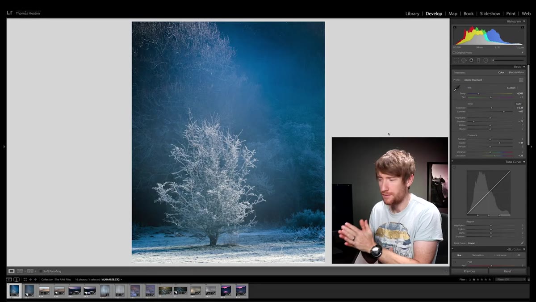536x302 pixels.
Task: Click the Shadows slider handle in Basic
Action: 473,122
